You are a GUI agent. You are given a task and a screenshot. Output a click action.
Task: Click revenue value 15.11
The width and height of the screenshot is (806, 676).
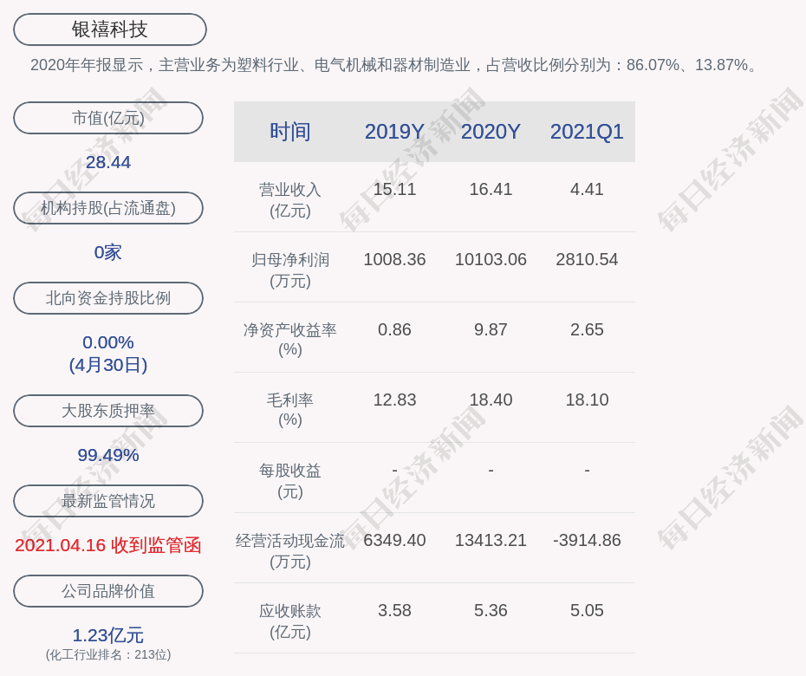pos(394,189)
